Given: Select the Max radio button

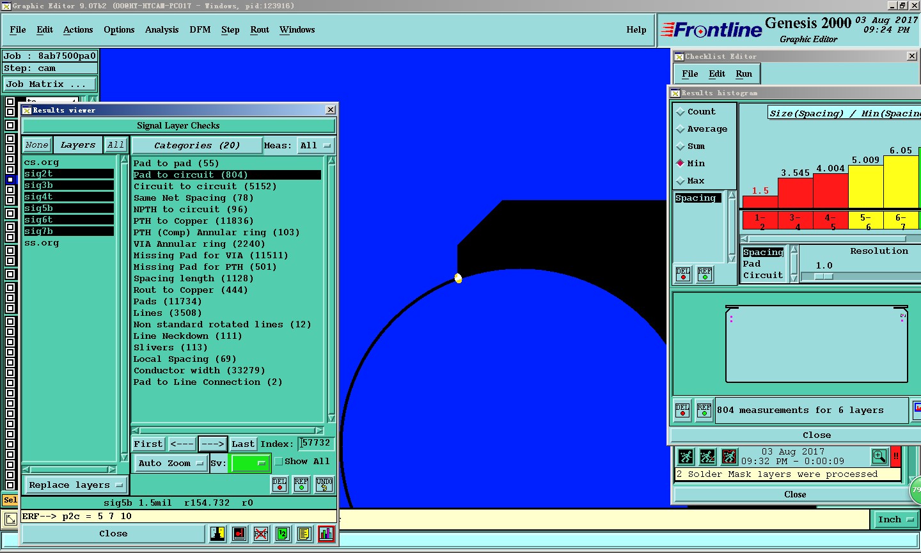Looking at the screenshot, I should (x=681, y=181).
